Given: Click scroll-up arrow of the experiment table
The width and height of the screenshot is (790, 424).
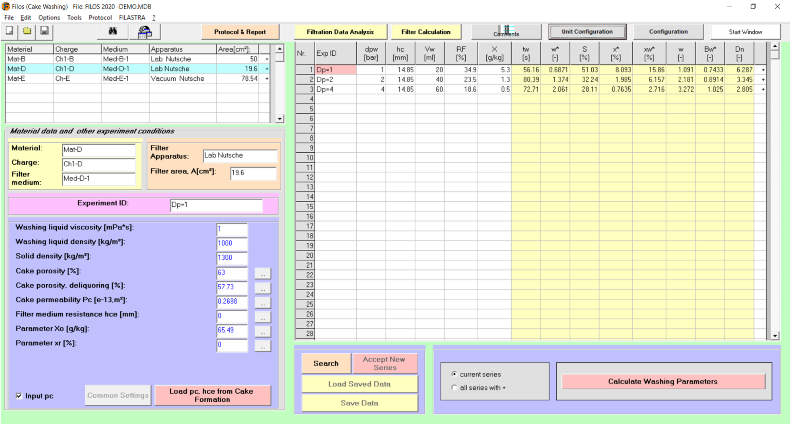Looking at the screenshot, I should click(x=775, y=46).
